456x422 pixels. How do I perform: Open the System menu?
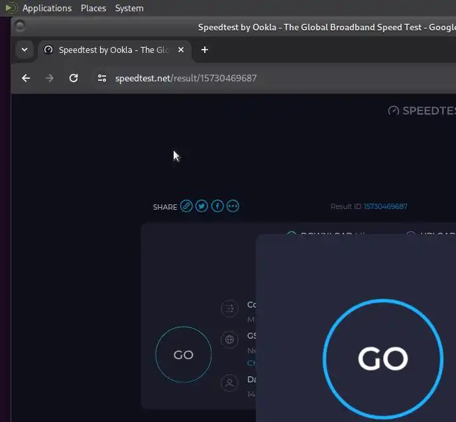tap(129, 8)
